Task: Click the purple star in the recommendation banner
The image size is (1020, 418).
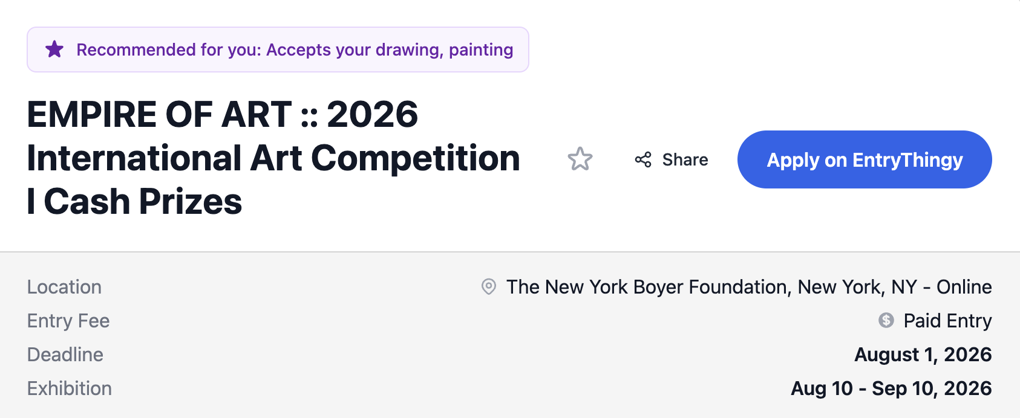Action: point(54,50)
